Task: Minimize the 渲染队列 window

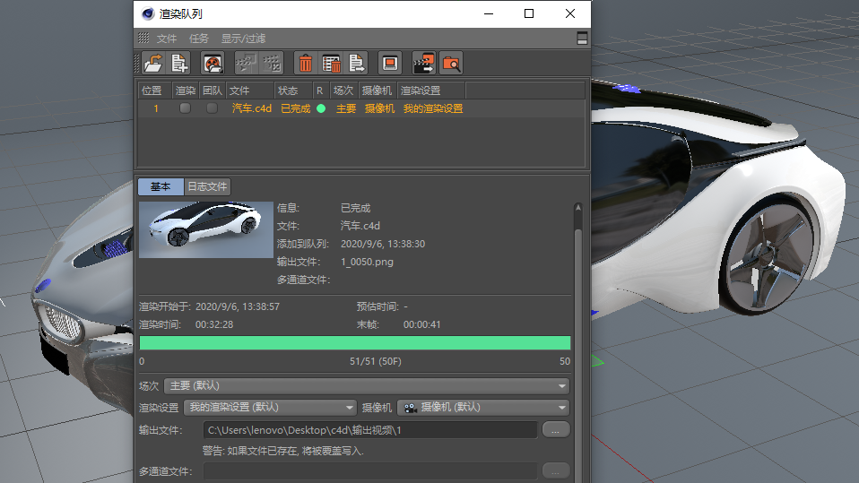Action: [489, 13]
